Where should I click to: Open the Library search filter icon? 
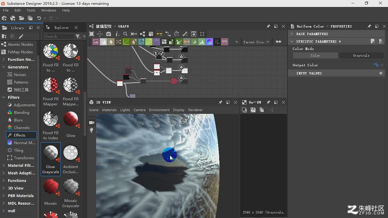tap(78, 36)
